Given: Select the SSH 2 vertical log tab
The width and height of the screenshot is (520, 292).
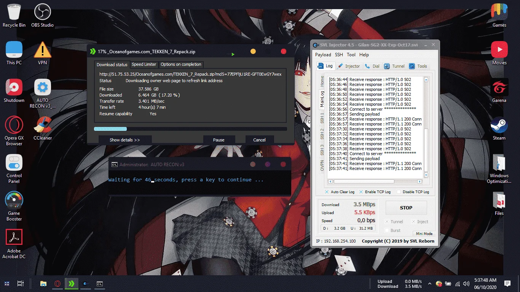Looking at the screenshot, I should coord(322,134).
